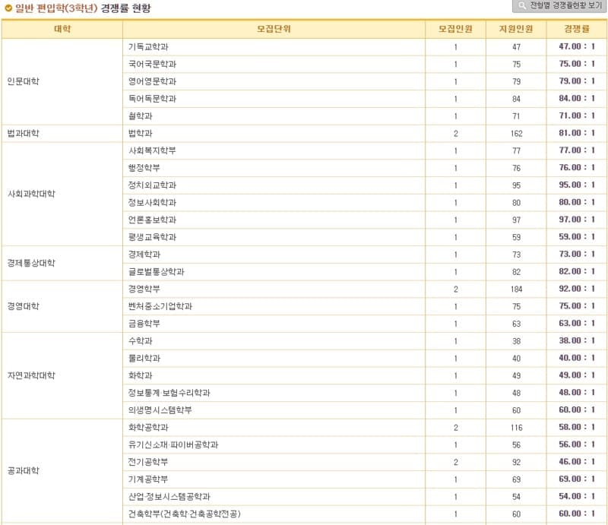Select the 독어독문학과 row
This screenshot has width=608, height=525.
[365, 99]
